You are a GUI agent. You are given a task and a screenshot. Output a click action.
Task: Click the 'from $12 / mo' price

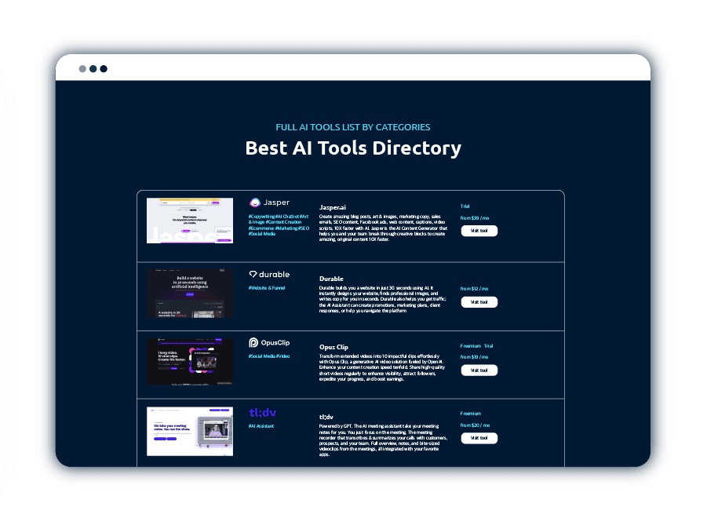tap(474, 289)
